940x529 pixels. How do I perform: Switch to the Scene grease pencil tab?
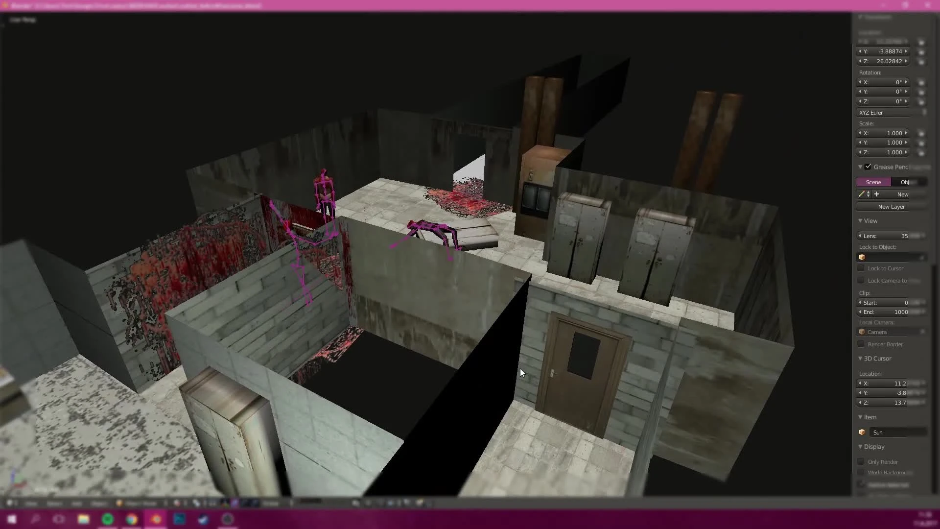(x=873, y=182)
